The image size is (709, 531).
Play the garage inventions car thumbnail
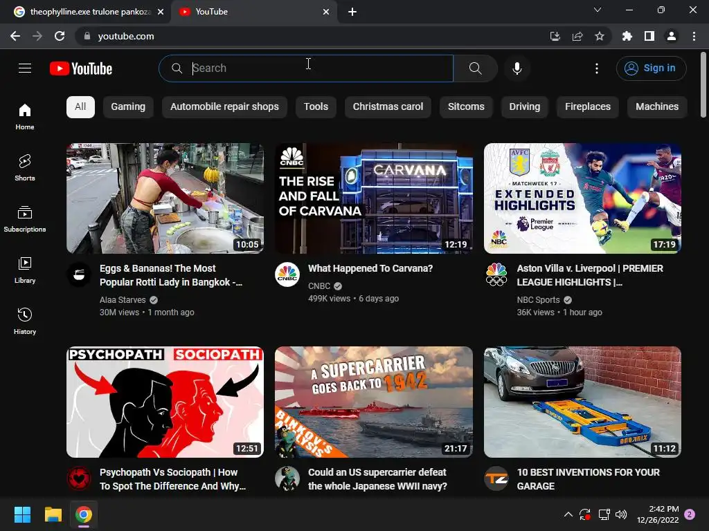[582, 402]
